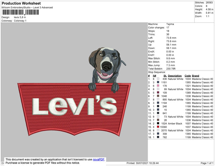Screen dimensions: 215x166
Task: Click the Min Stitch value 0.2 mm
Action: pyautogui.click(x=171, y=62)
